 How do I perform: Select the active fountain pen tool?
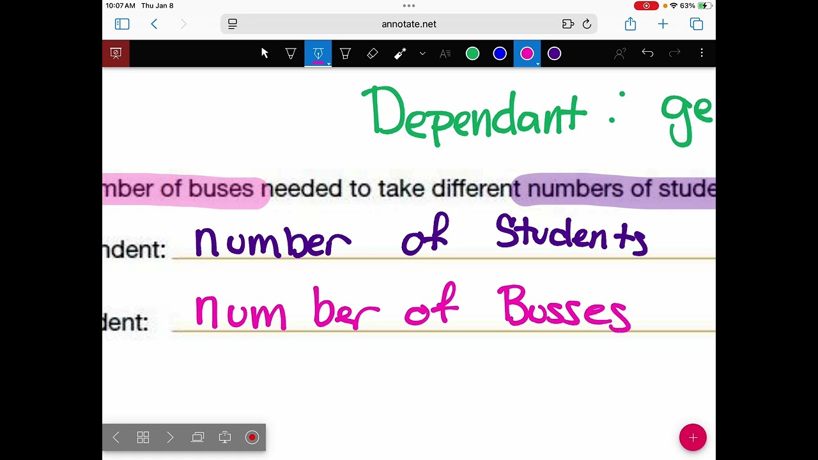coord(318,54)
